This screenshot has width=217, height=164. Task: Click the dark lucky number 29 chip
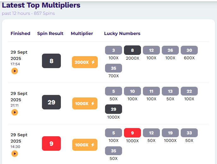114,109
